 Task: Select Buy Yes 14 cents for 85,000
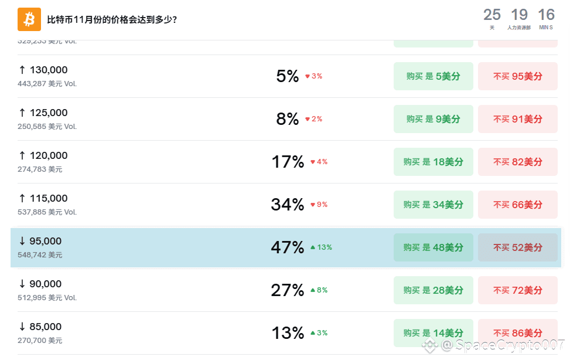[x=433, y=332]
